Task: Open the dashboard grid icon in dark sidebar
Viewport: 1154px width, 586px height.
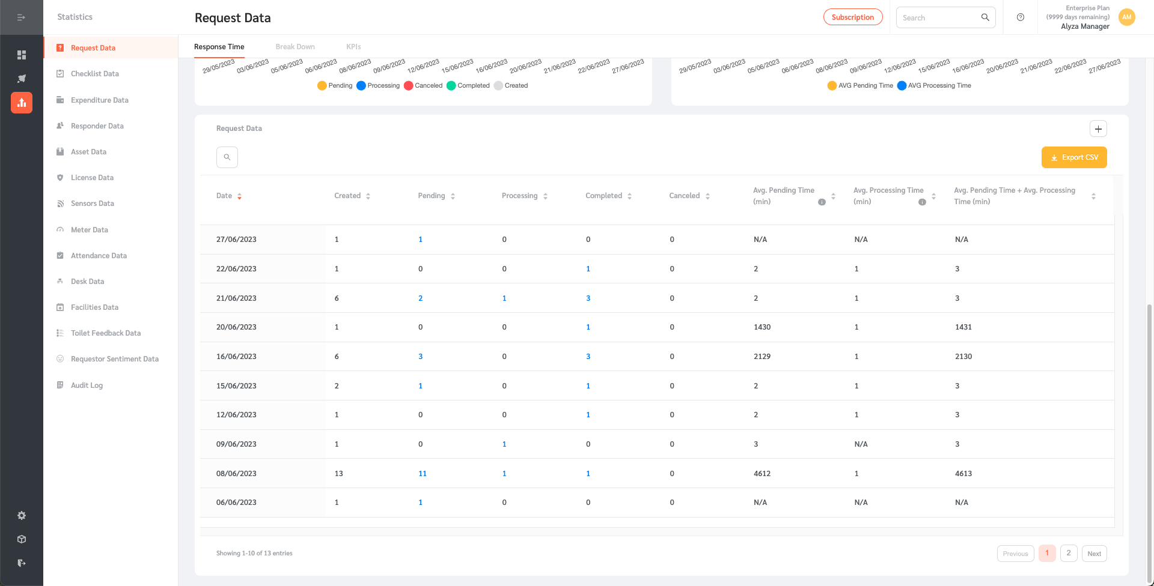Action: (22, 55)
